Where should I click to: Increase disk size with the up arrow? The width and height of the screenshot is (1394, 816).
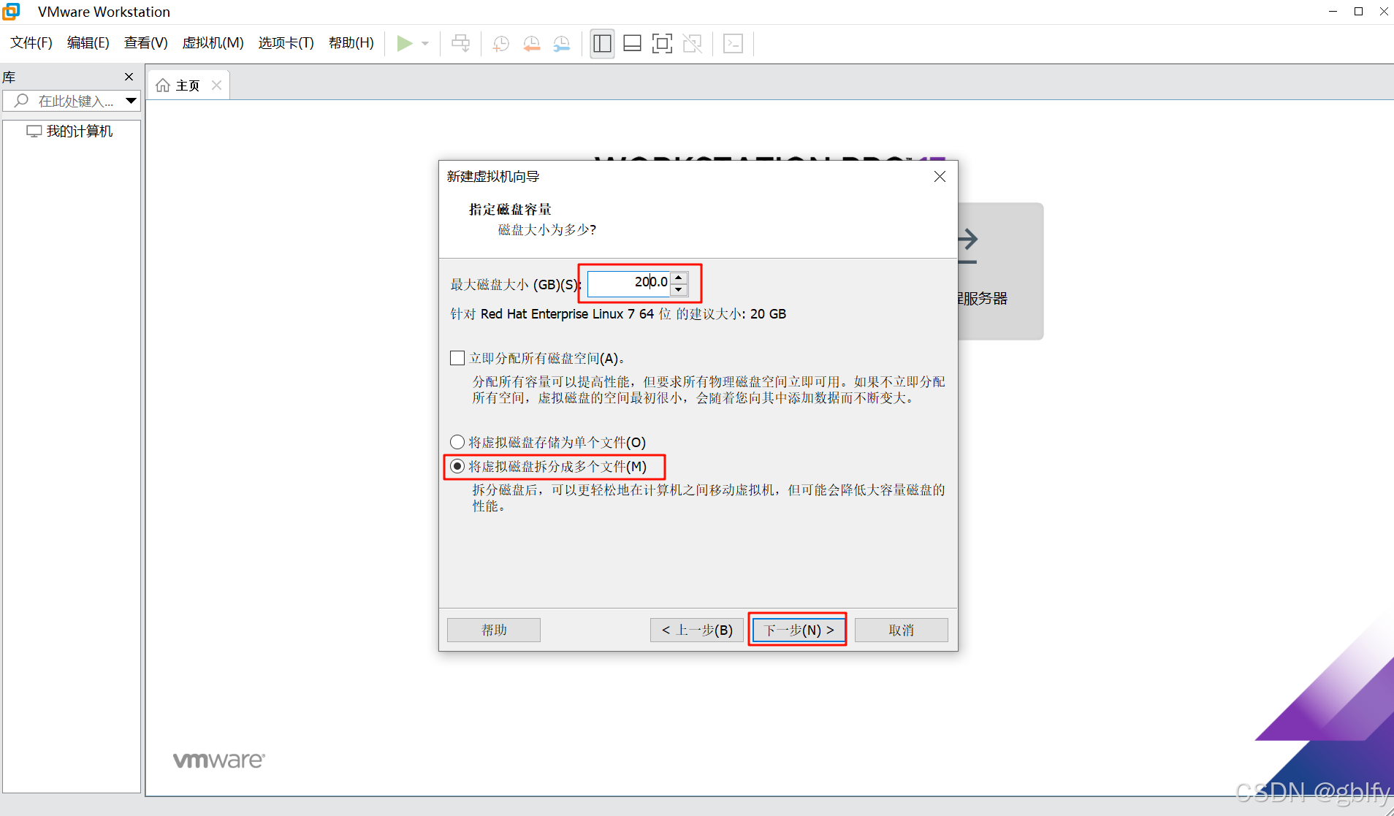coord(679,278)
